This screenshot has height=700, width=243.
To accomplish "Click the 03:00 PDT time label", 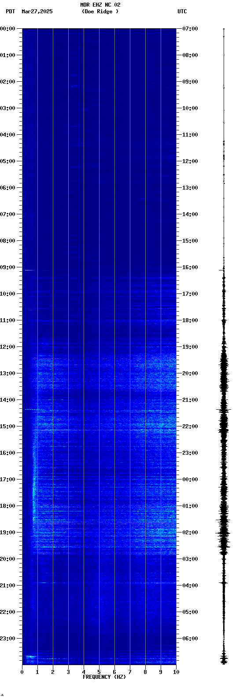I will [7, 108].
